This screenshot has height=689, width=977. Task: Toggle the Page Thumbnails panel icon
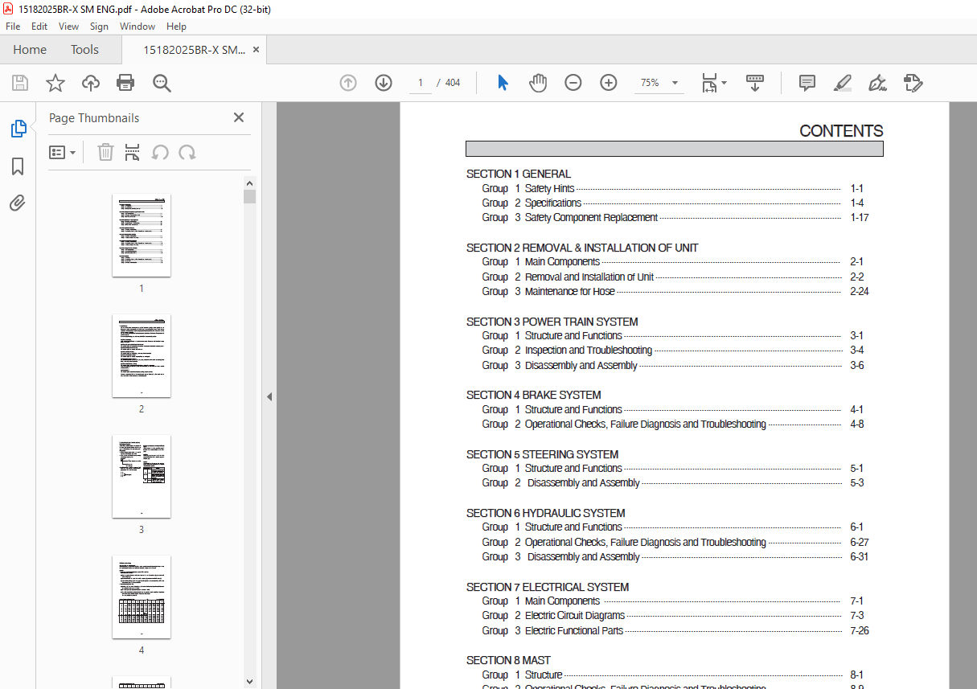(18, 129)
